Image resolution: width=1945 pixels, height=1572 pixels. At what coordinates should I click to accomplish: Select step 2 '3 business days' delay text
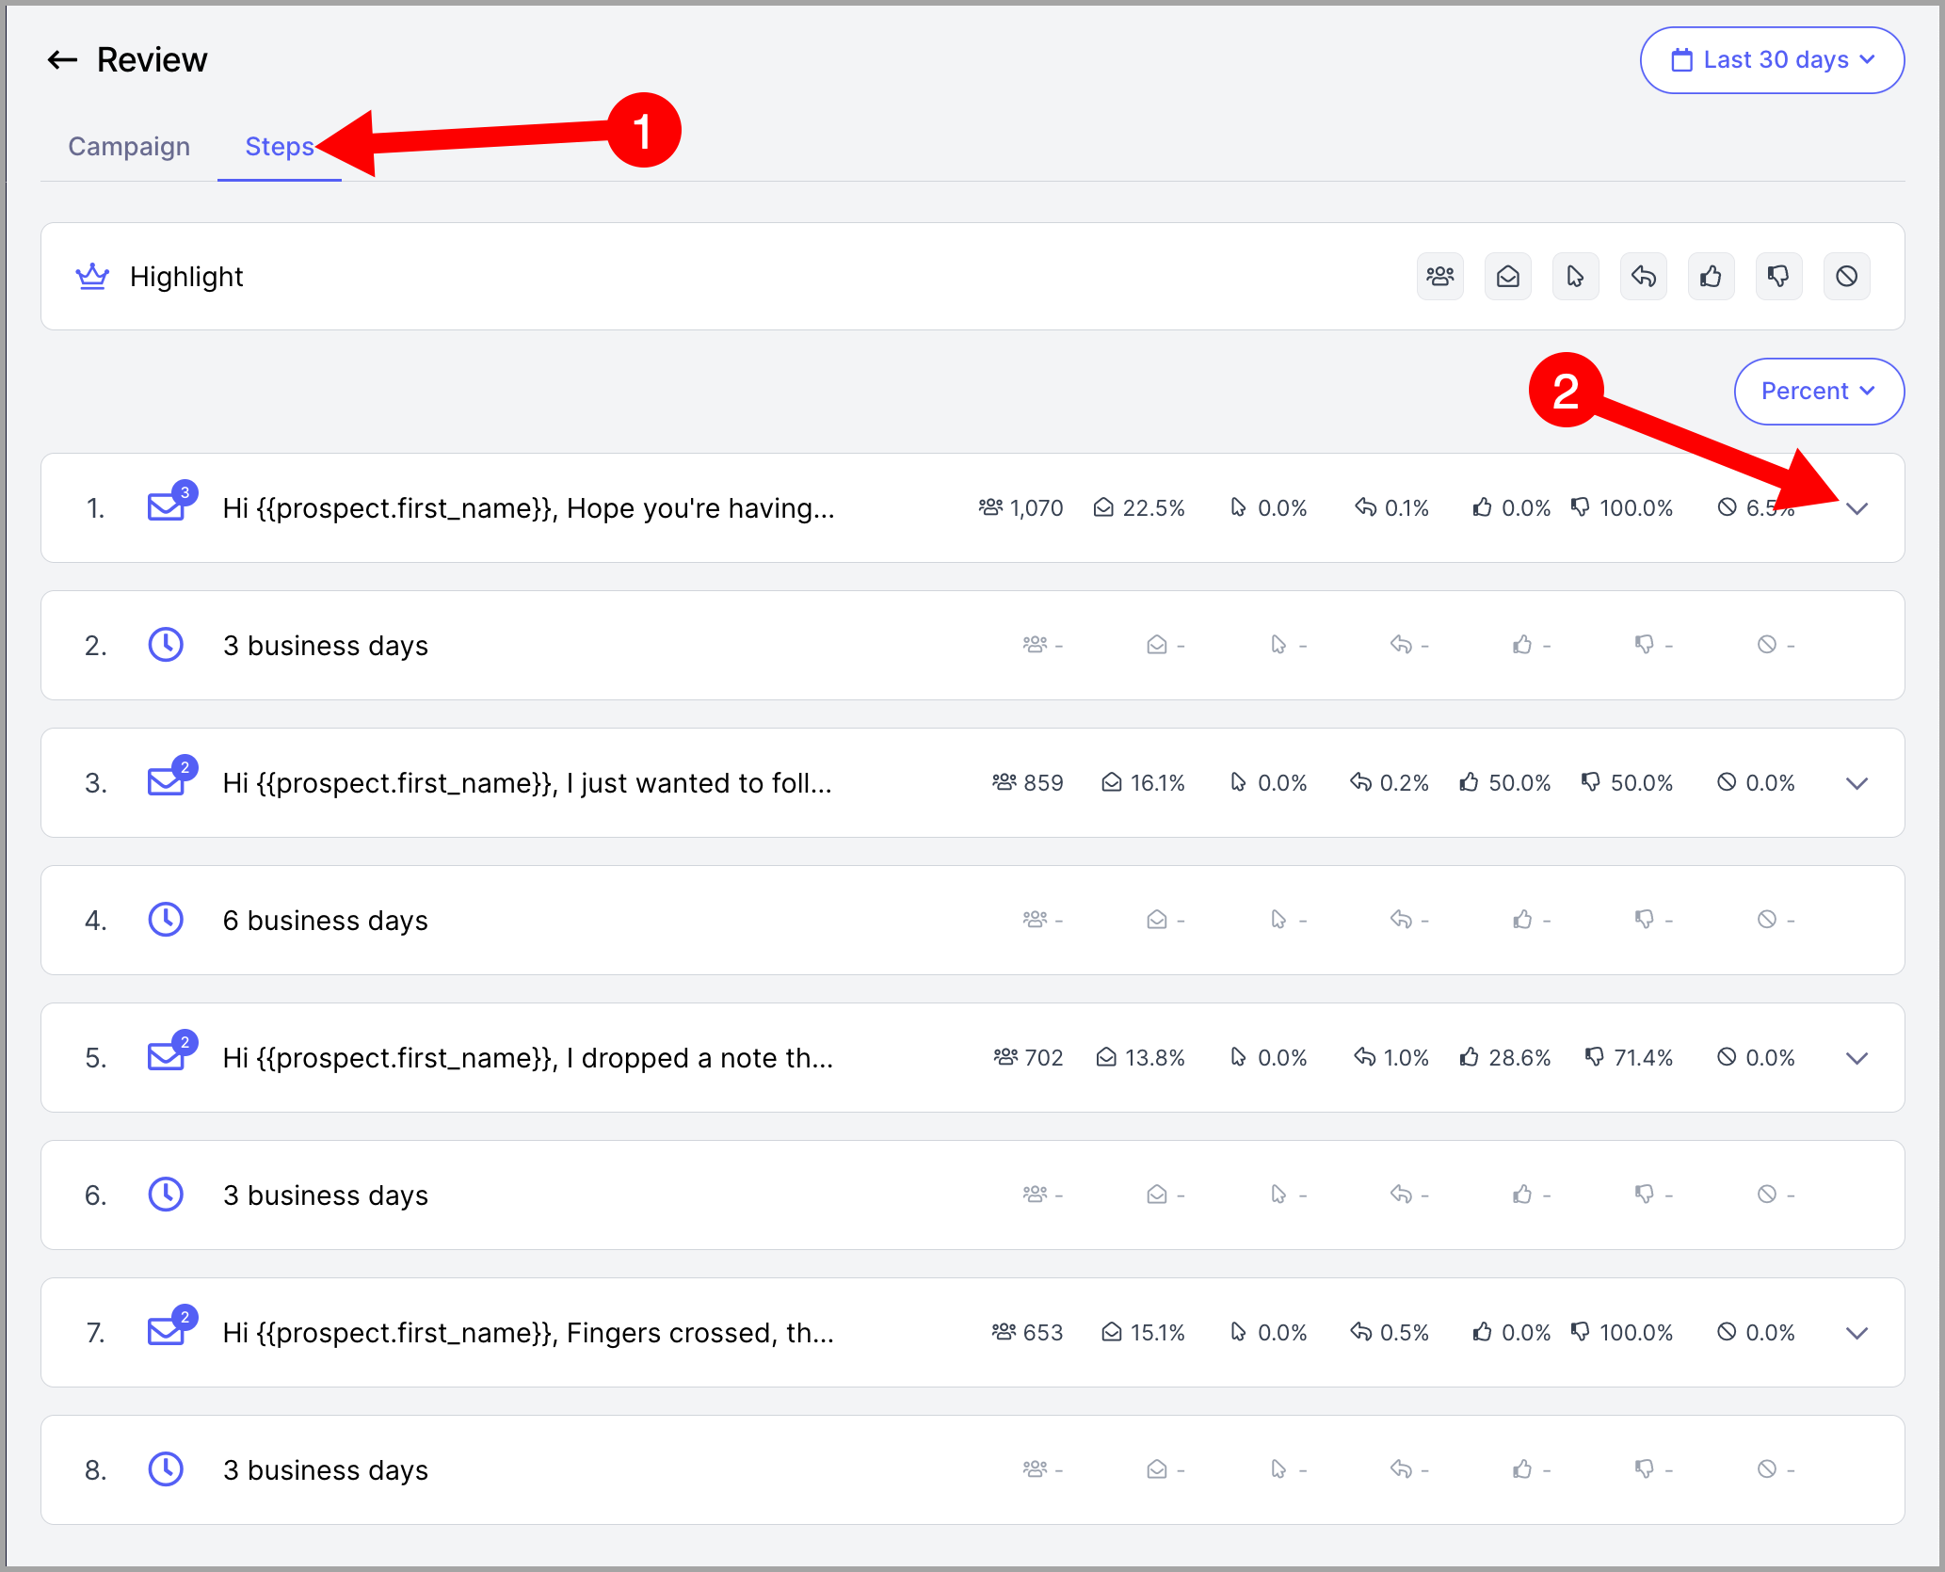(326, 646)
